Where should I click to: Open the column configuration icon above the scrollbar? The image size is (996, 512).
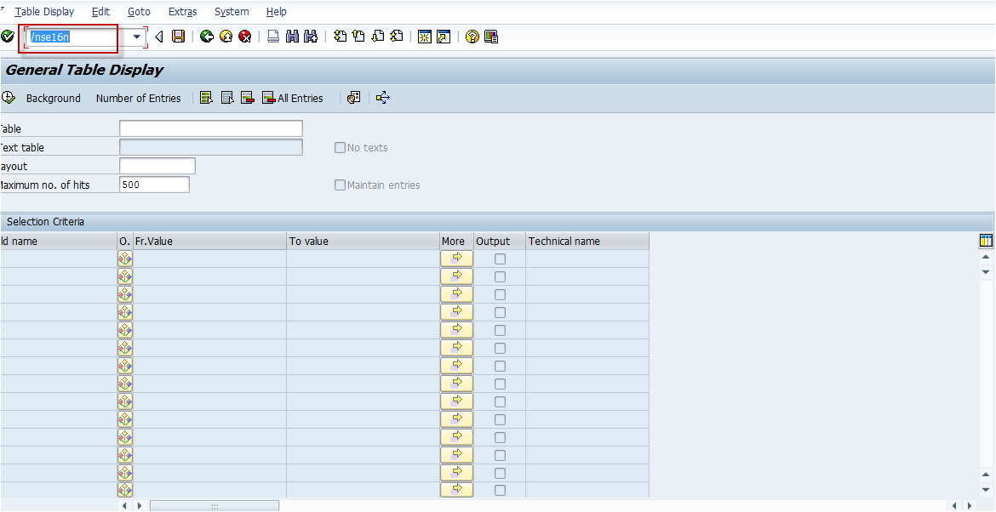point(986,241)
